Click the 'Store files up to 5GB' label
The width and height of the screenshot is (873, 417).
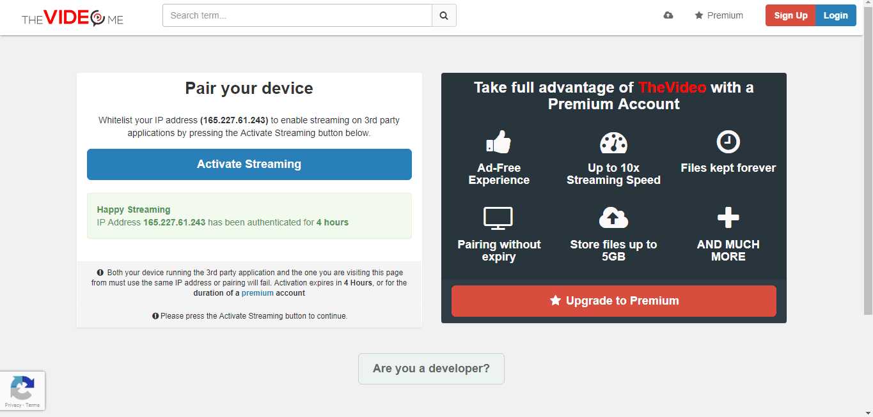(x=613, y=250)
